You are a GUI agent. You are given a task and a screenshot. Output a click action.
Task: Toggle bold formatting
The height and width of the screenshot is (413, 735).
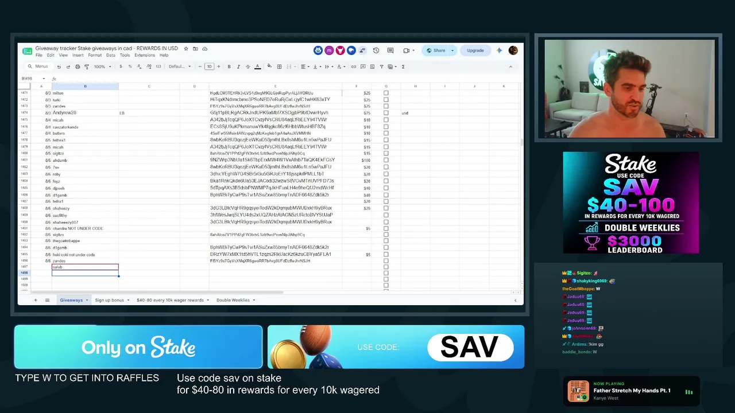[229, 67]
